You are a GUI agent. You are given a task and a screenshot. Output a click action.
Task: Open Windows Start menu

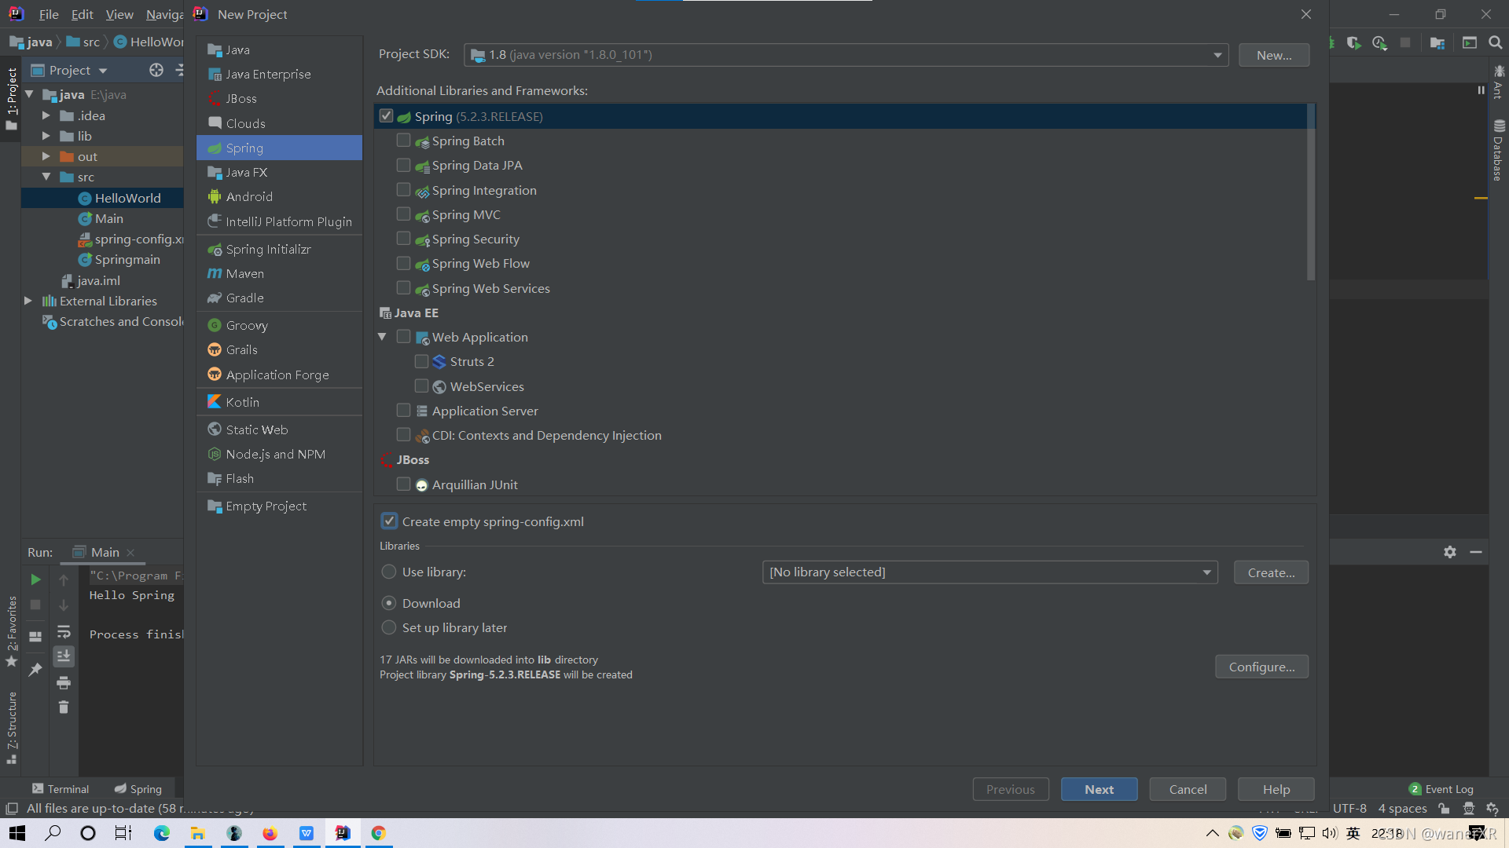pos(17,833)
